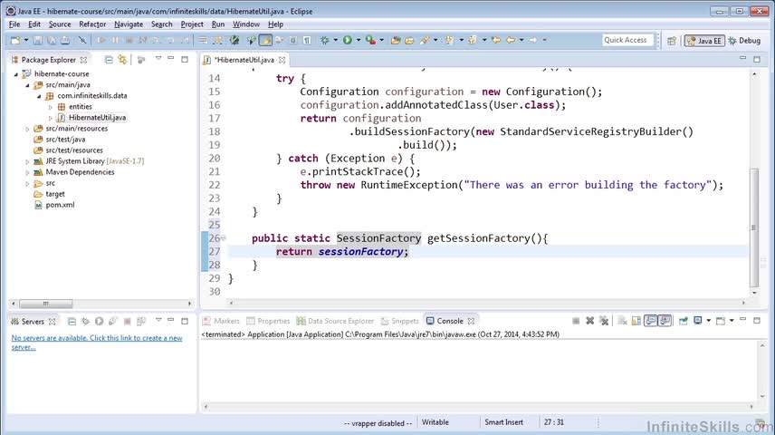Viewport: 775px width, 435px height.
Task: Click the Print icon in toolbar
Action: 65,40
